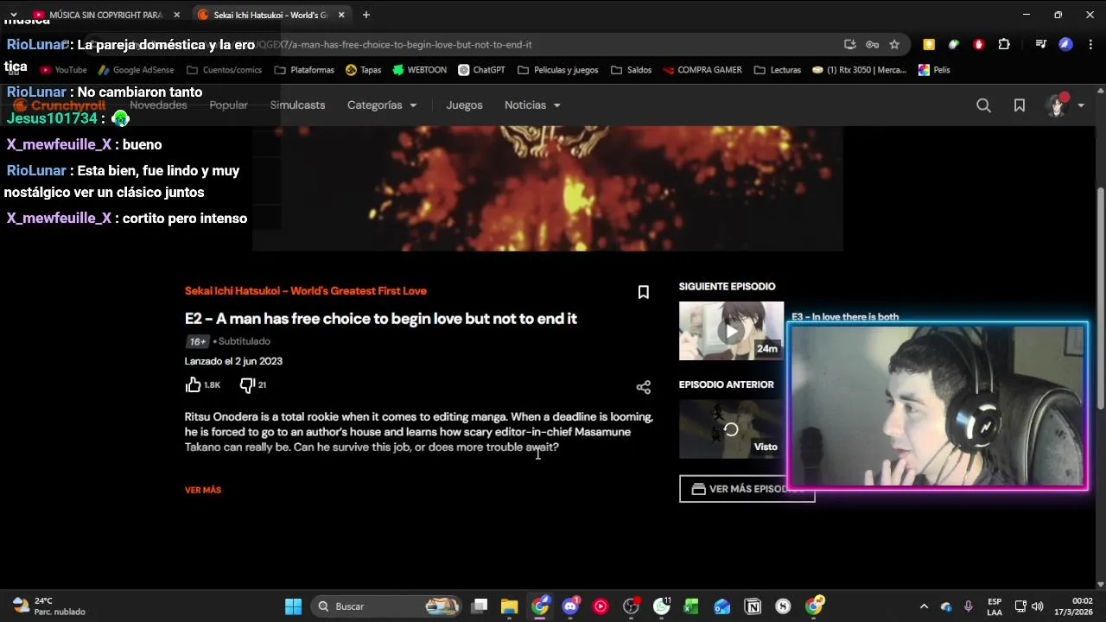Click the red hand extension icon

(979, 44)
